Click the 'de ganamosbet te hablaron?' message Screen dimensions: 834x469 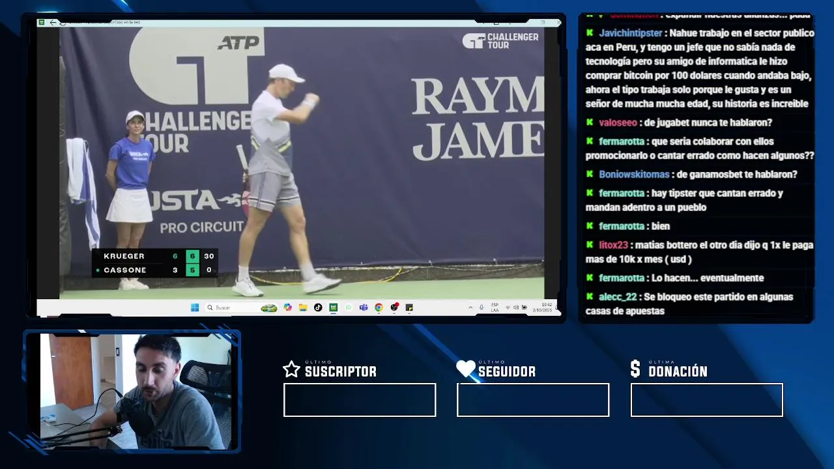pyautogui.click(x=737, y=175)
